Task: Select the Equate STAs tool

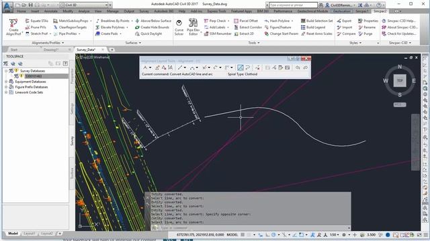Action: coord(37,21)
